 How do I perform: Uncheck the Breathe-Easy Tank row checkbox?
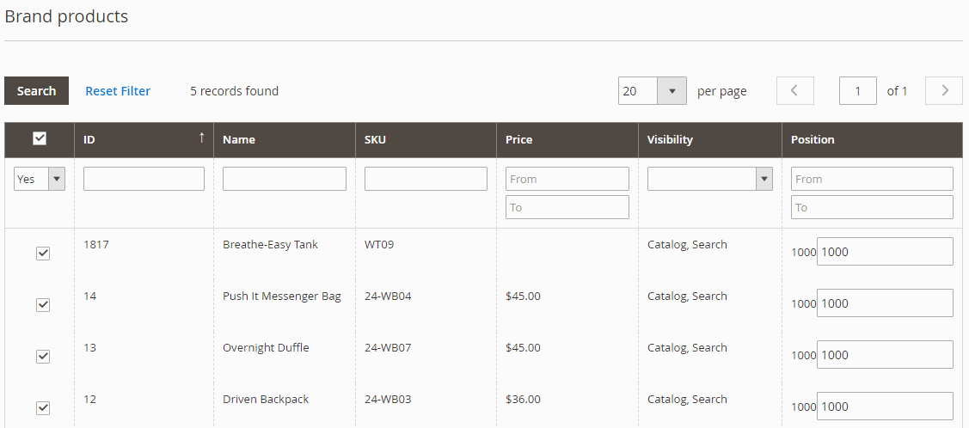(43, 254)
